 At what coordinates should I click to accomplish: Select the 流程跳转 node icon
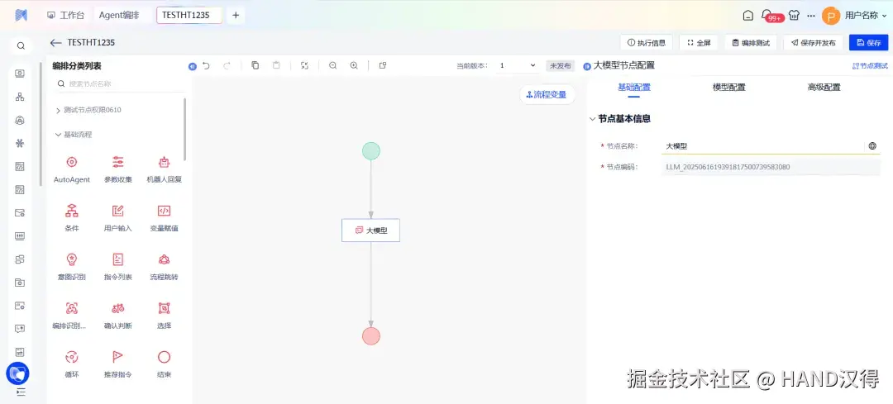point(164,260)
